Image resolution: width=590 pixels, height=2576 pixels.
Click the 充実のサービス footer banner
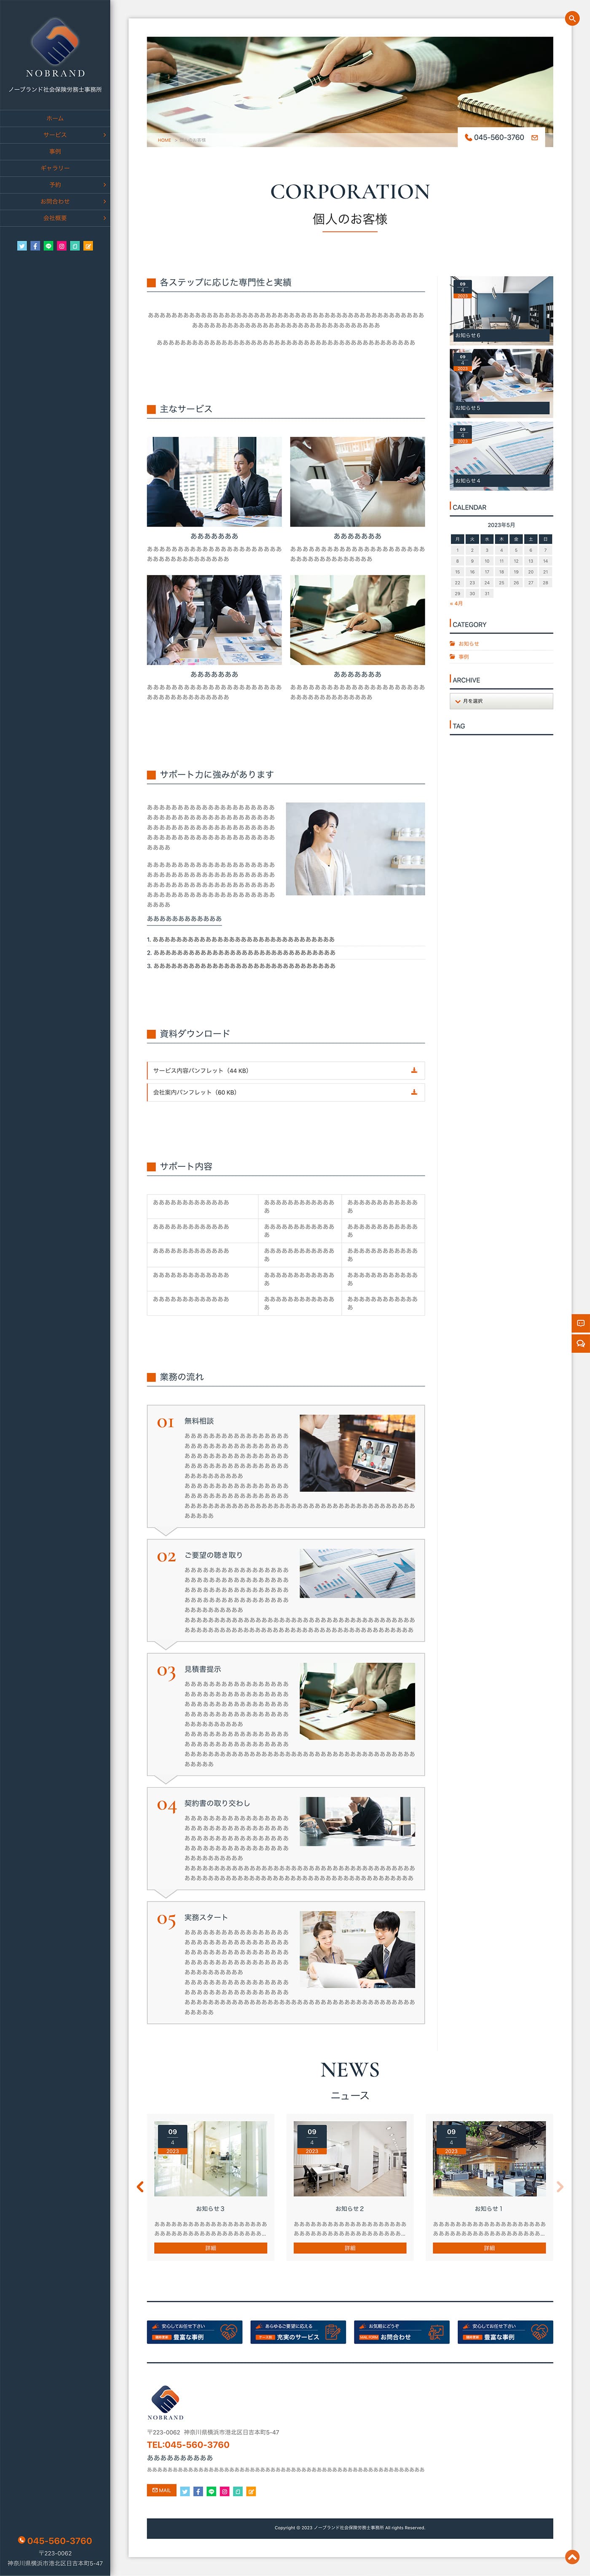tap(298, 2332)
